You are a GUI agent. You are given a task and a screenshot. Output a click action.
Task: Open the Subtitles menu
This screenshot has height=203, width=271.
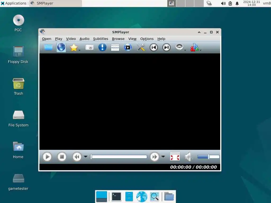click(101, 39)
